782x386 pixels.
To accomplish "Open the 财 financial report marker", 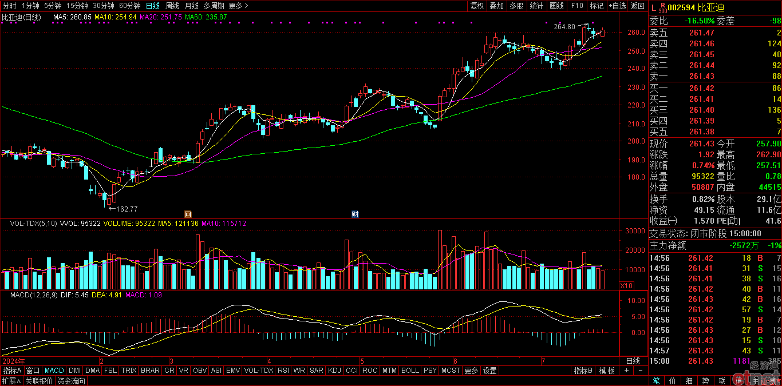I will (355, 214).
